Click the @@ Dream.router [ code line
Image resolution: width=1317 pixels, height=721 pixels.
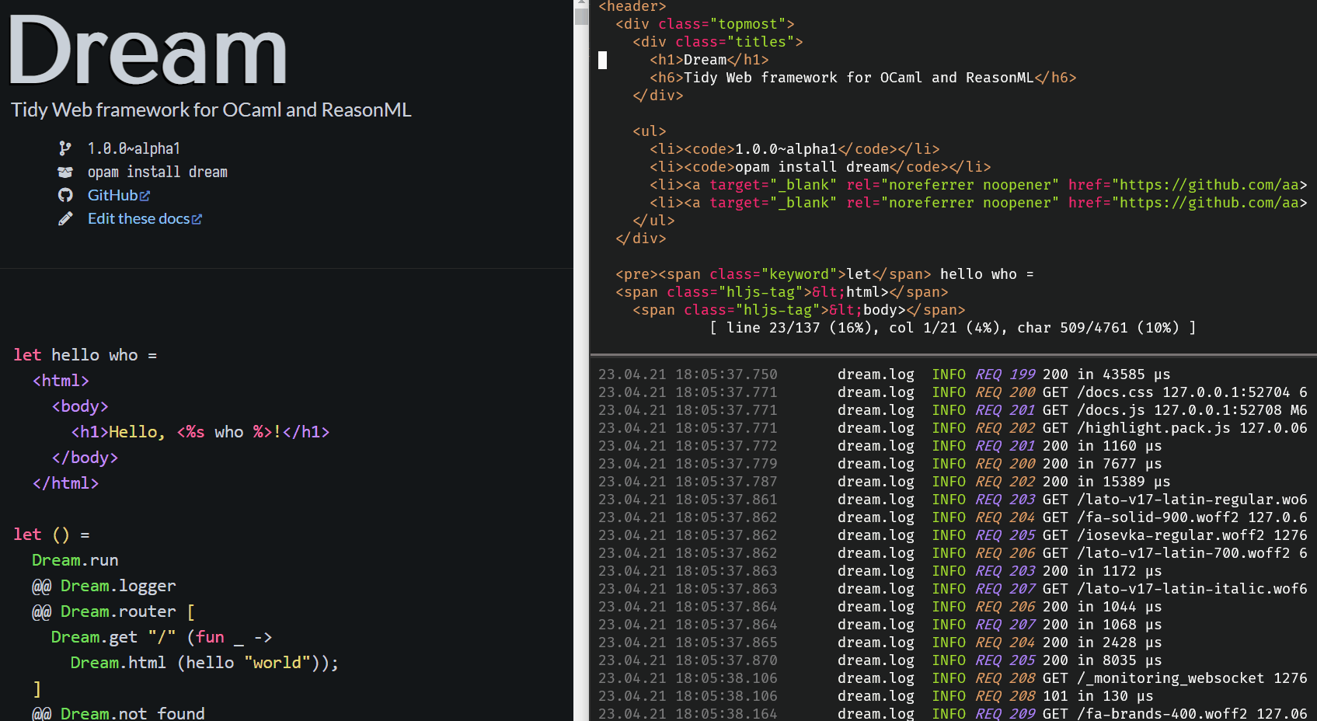pyautogui.click(x=113, y=611)
